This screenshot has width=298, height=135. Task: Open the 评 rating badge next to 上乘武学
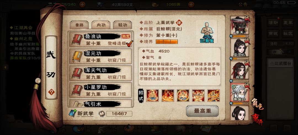point(179,23)
